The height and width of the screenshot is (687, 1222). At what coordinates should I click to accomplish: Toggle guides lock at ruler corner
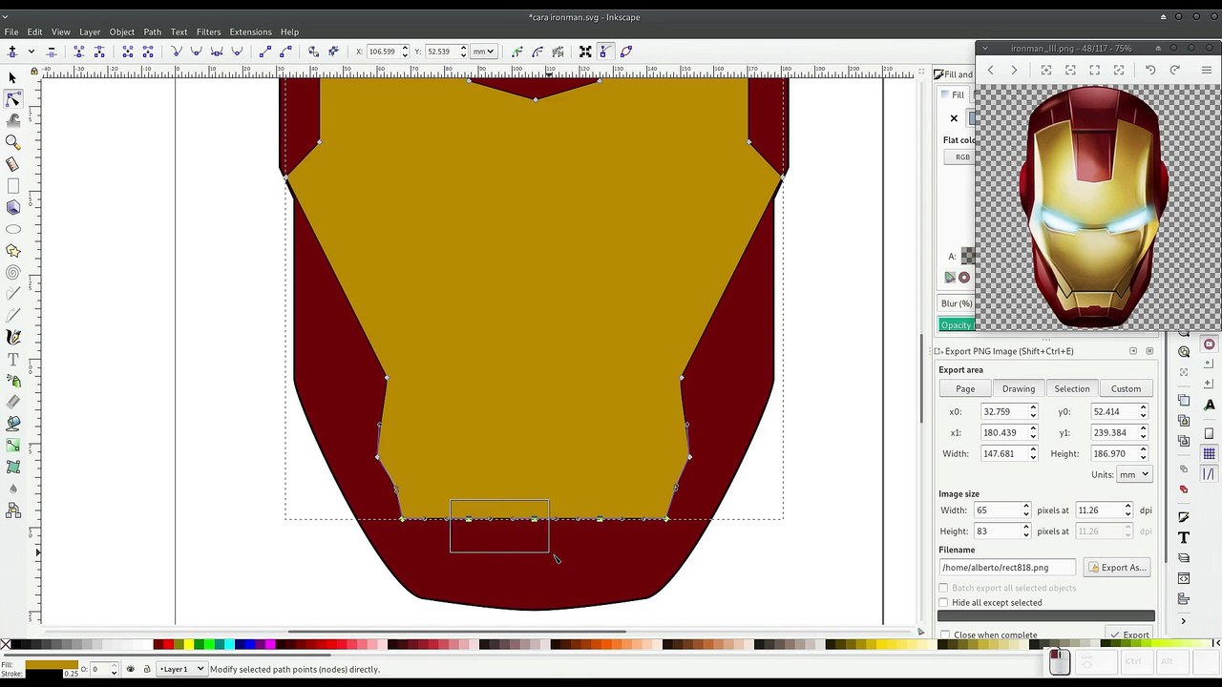34,72
